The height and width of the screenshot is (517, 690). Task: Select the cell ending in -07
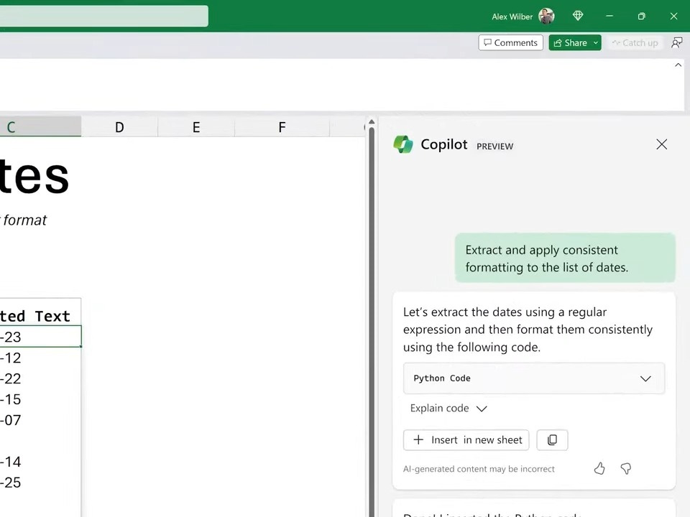[40, 420]
